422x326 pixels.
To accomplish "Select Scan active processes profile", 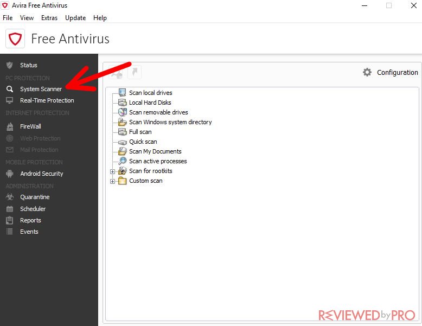I will coord(158,161).
